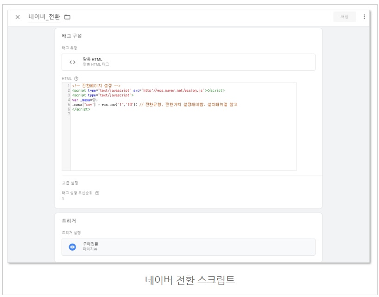
Task: Click the 트리거 section heading
Action: pyautogui.click(x=69, y=221)
